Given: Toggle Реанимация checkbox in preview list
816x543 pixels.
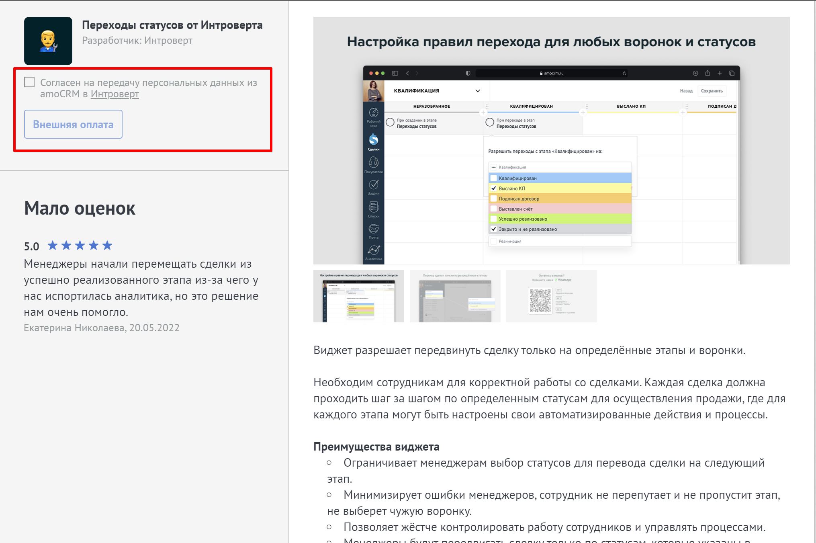Looking at the screenshot, I should [494, 241].
